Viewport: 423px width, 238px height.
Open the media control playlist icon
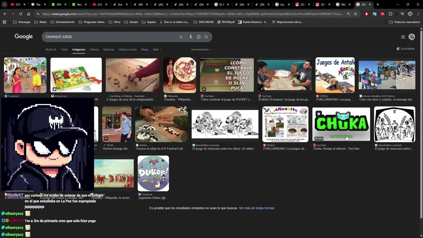(x=402, y=14)
